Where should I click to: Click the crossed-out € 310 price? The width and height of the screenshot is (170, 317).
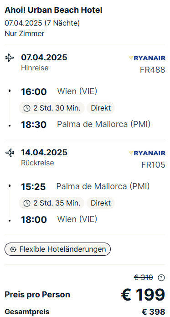(144, 278)
